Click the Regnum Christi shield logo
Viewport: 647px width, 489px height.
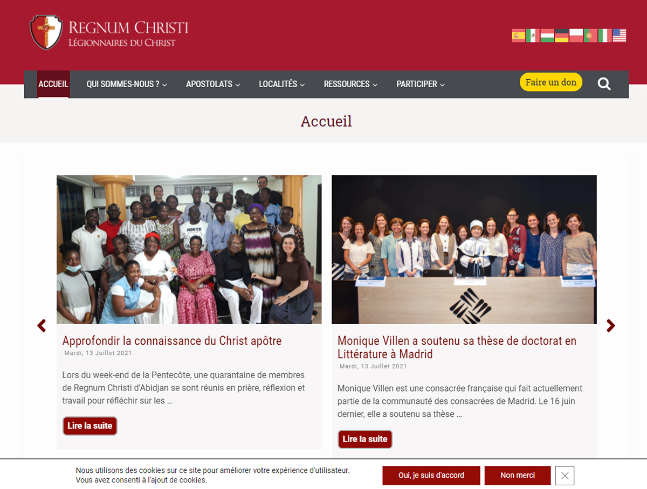46,33
